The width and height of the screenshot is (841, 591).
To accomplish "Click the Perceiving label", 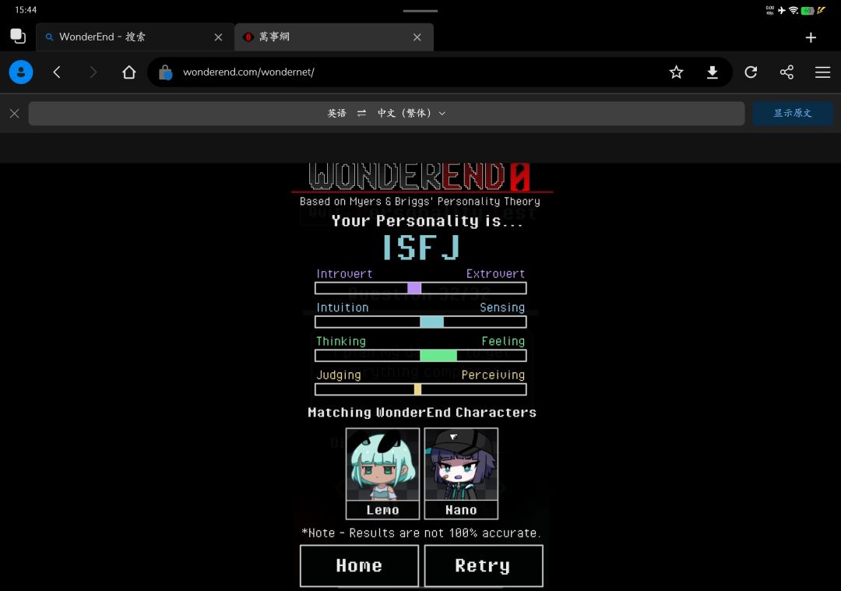I will click(x=493, y=375).
